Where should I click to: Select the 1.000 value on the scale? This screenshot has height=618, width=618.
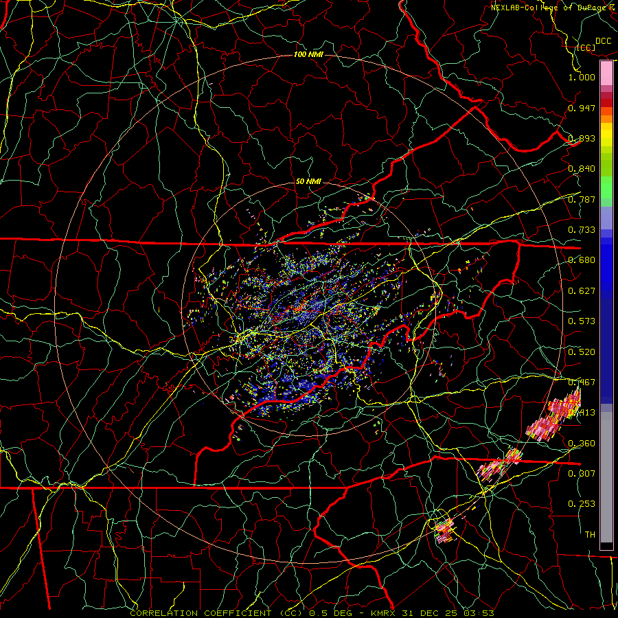click(582, 77)
